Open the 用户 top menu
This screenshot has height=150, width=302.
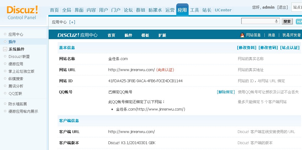click(x=104, y=10)
